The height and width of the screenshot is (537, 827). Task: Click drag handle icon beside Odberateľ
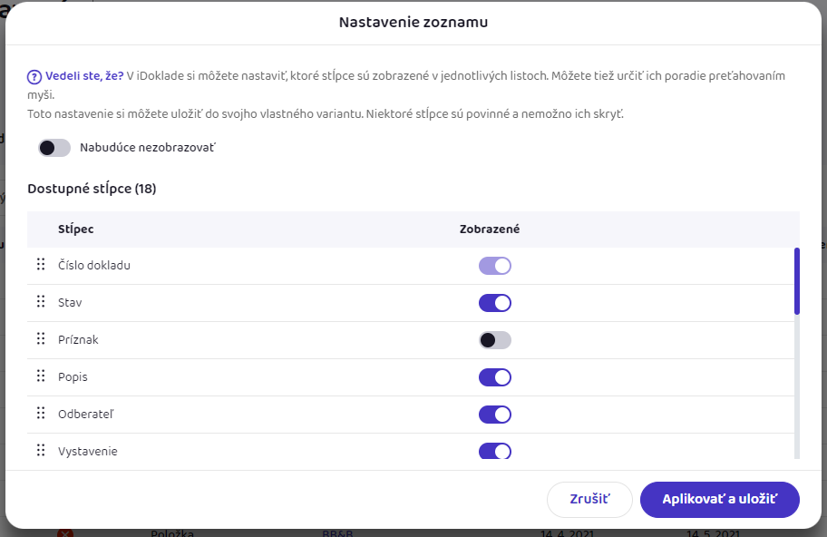[41, 414]
